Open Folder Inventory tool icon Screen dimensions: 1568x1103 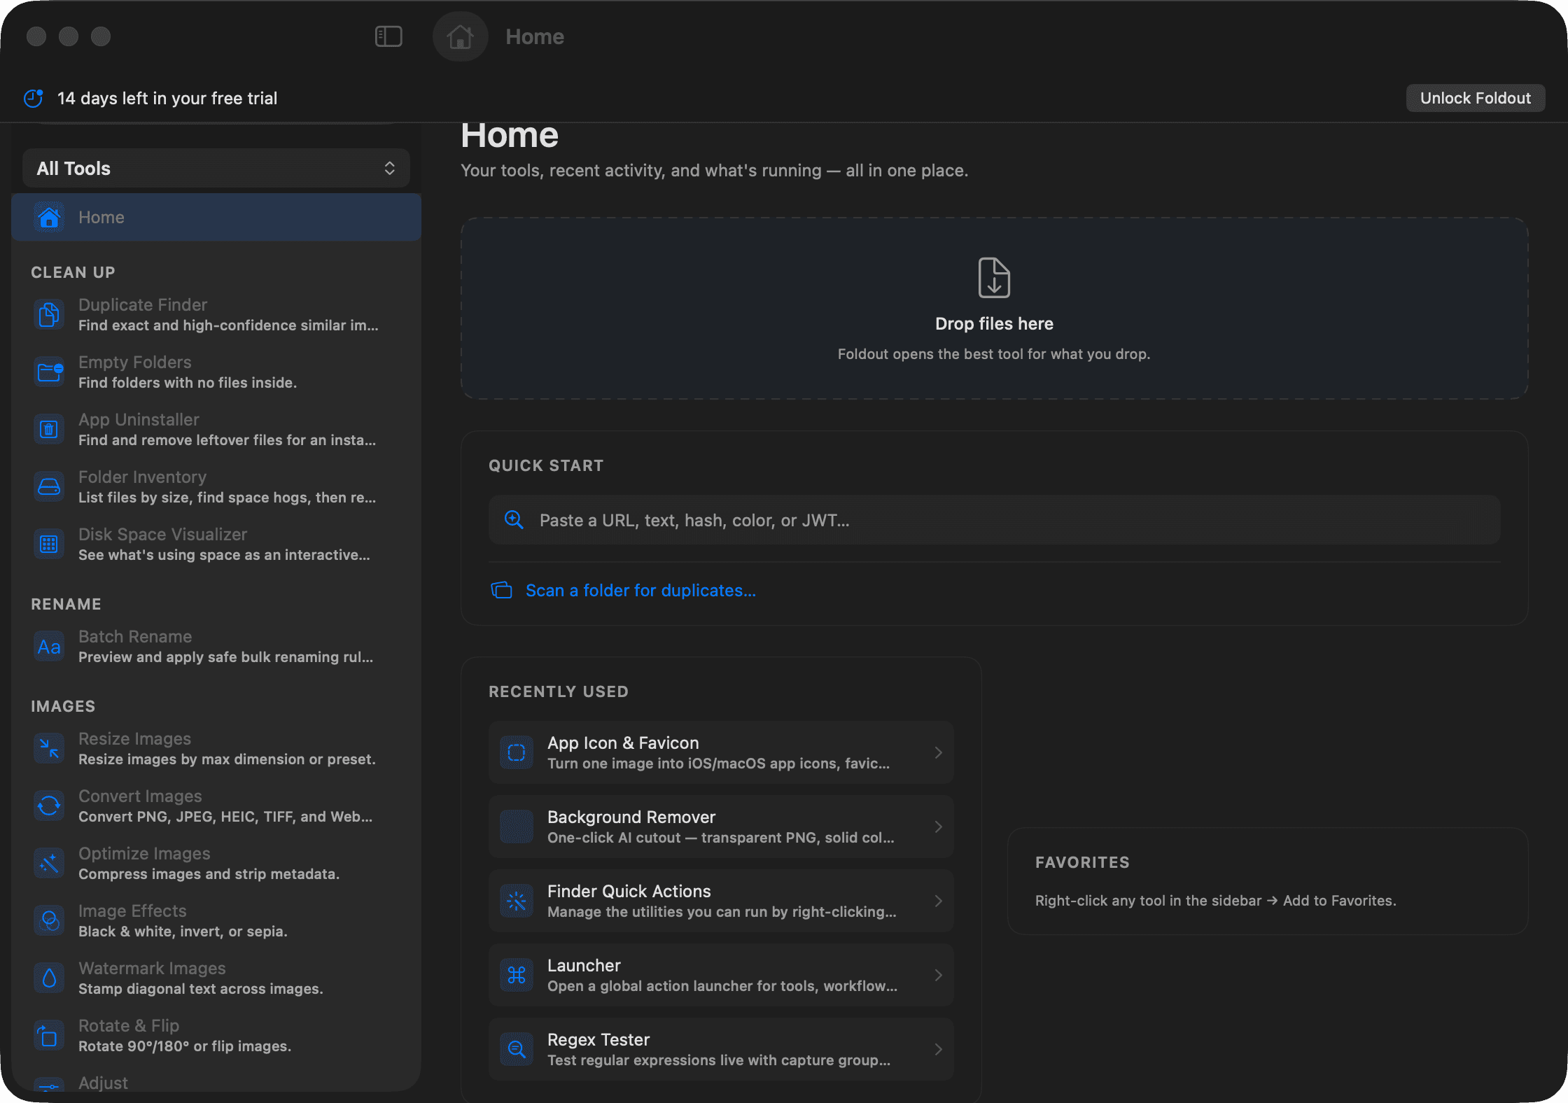(49, 486)
